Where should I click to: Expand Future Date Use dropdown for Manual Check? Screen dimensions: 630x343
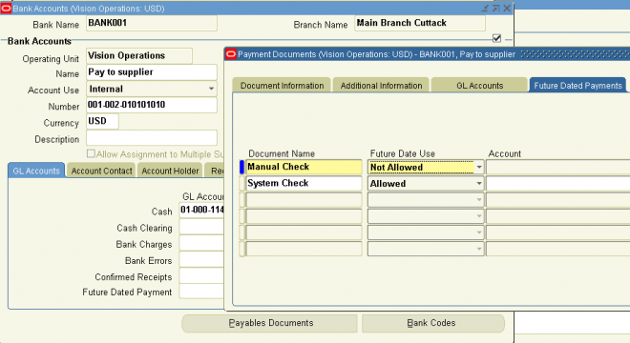(479, 167)
